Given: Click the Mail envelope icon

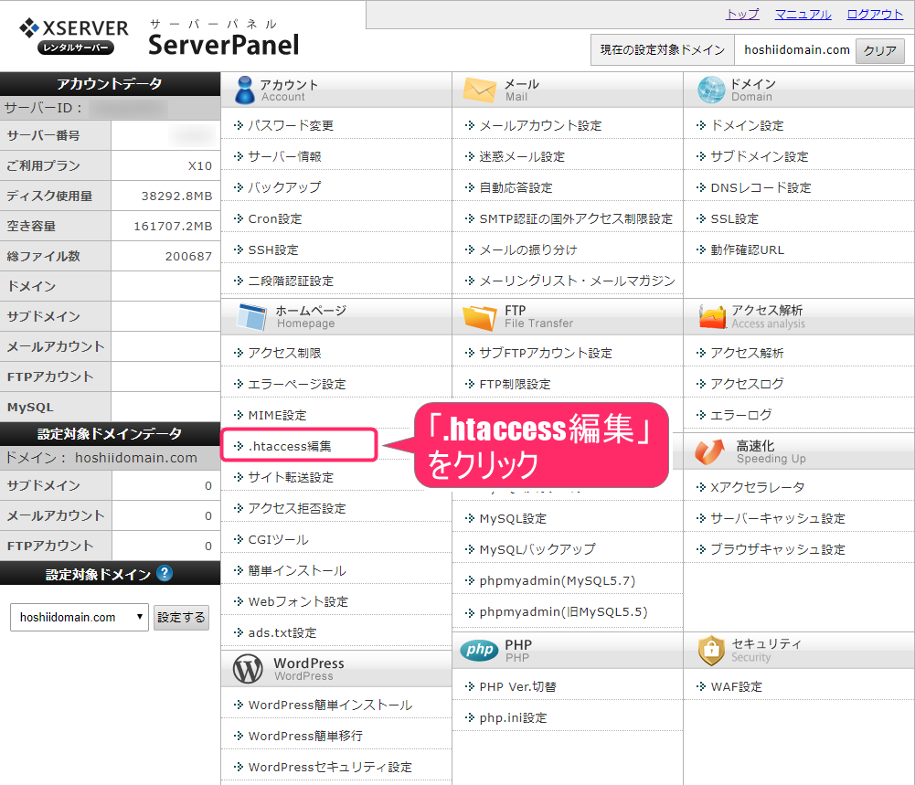Looking at the screenshot, I should [479, 90].
